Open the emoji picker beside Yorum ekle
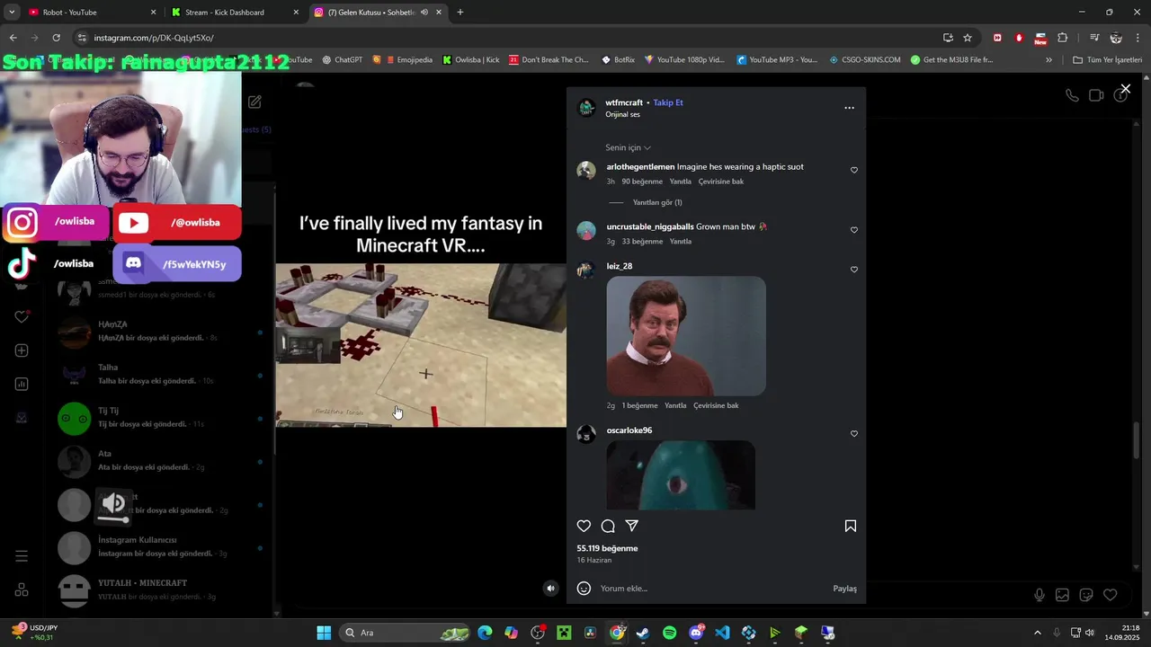The image size is (1151, 647). pyautogui.click(x=584, y=589)
